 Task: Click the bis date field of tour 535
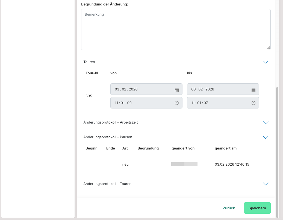[219, 89]
